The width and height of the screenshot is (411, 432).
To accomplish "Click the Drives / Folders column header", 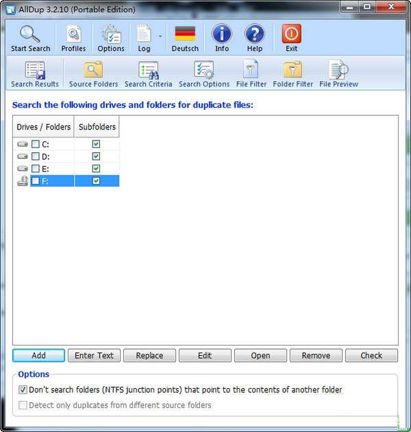I will tap(44, 127).
